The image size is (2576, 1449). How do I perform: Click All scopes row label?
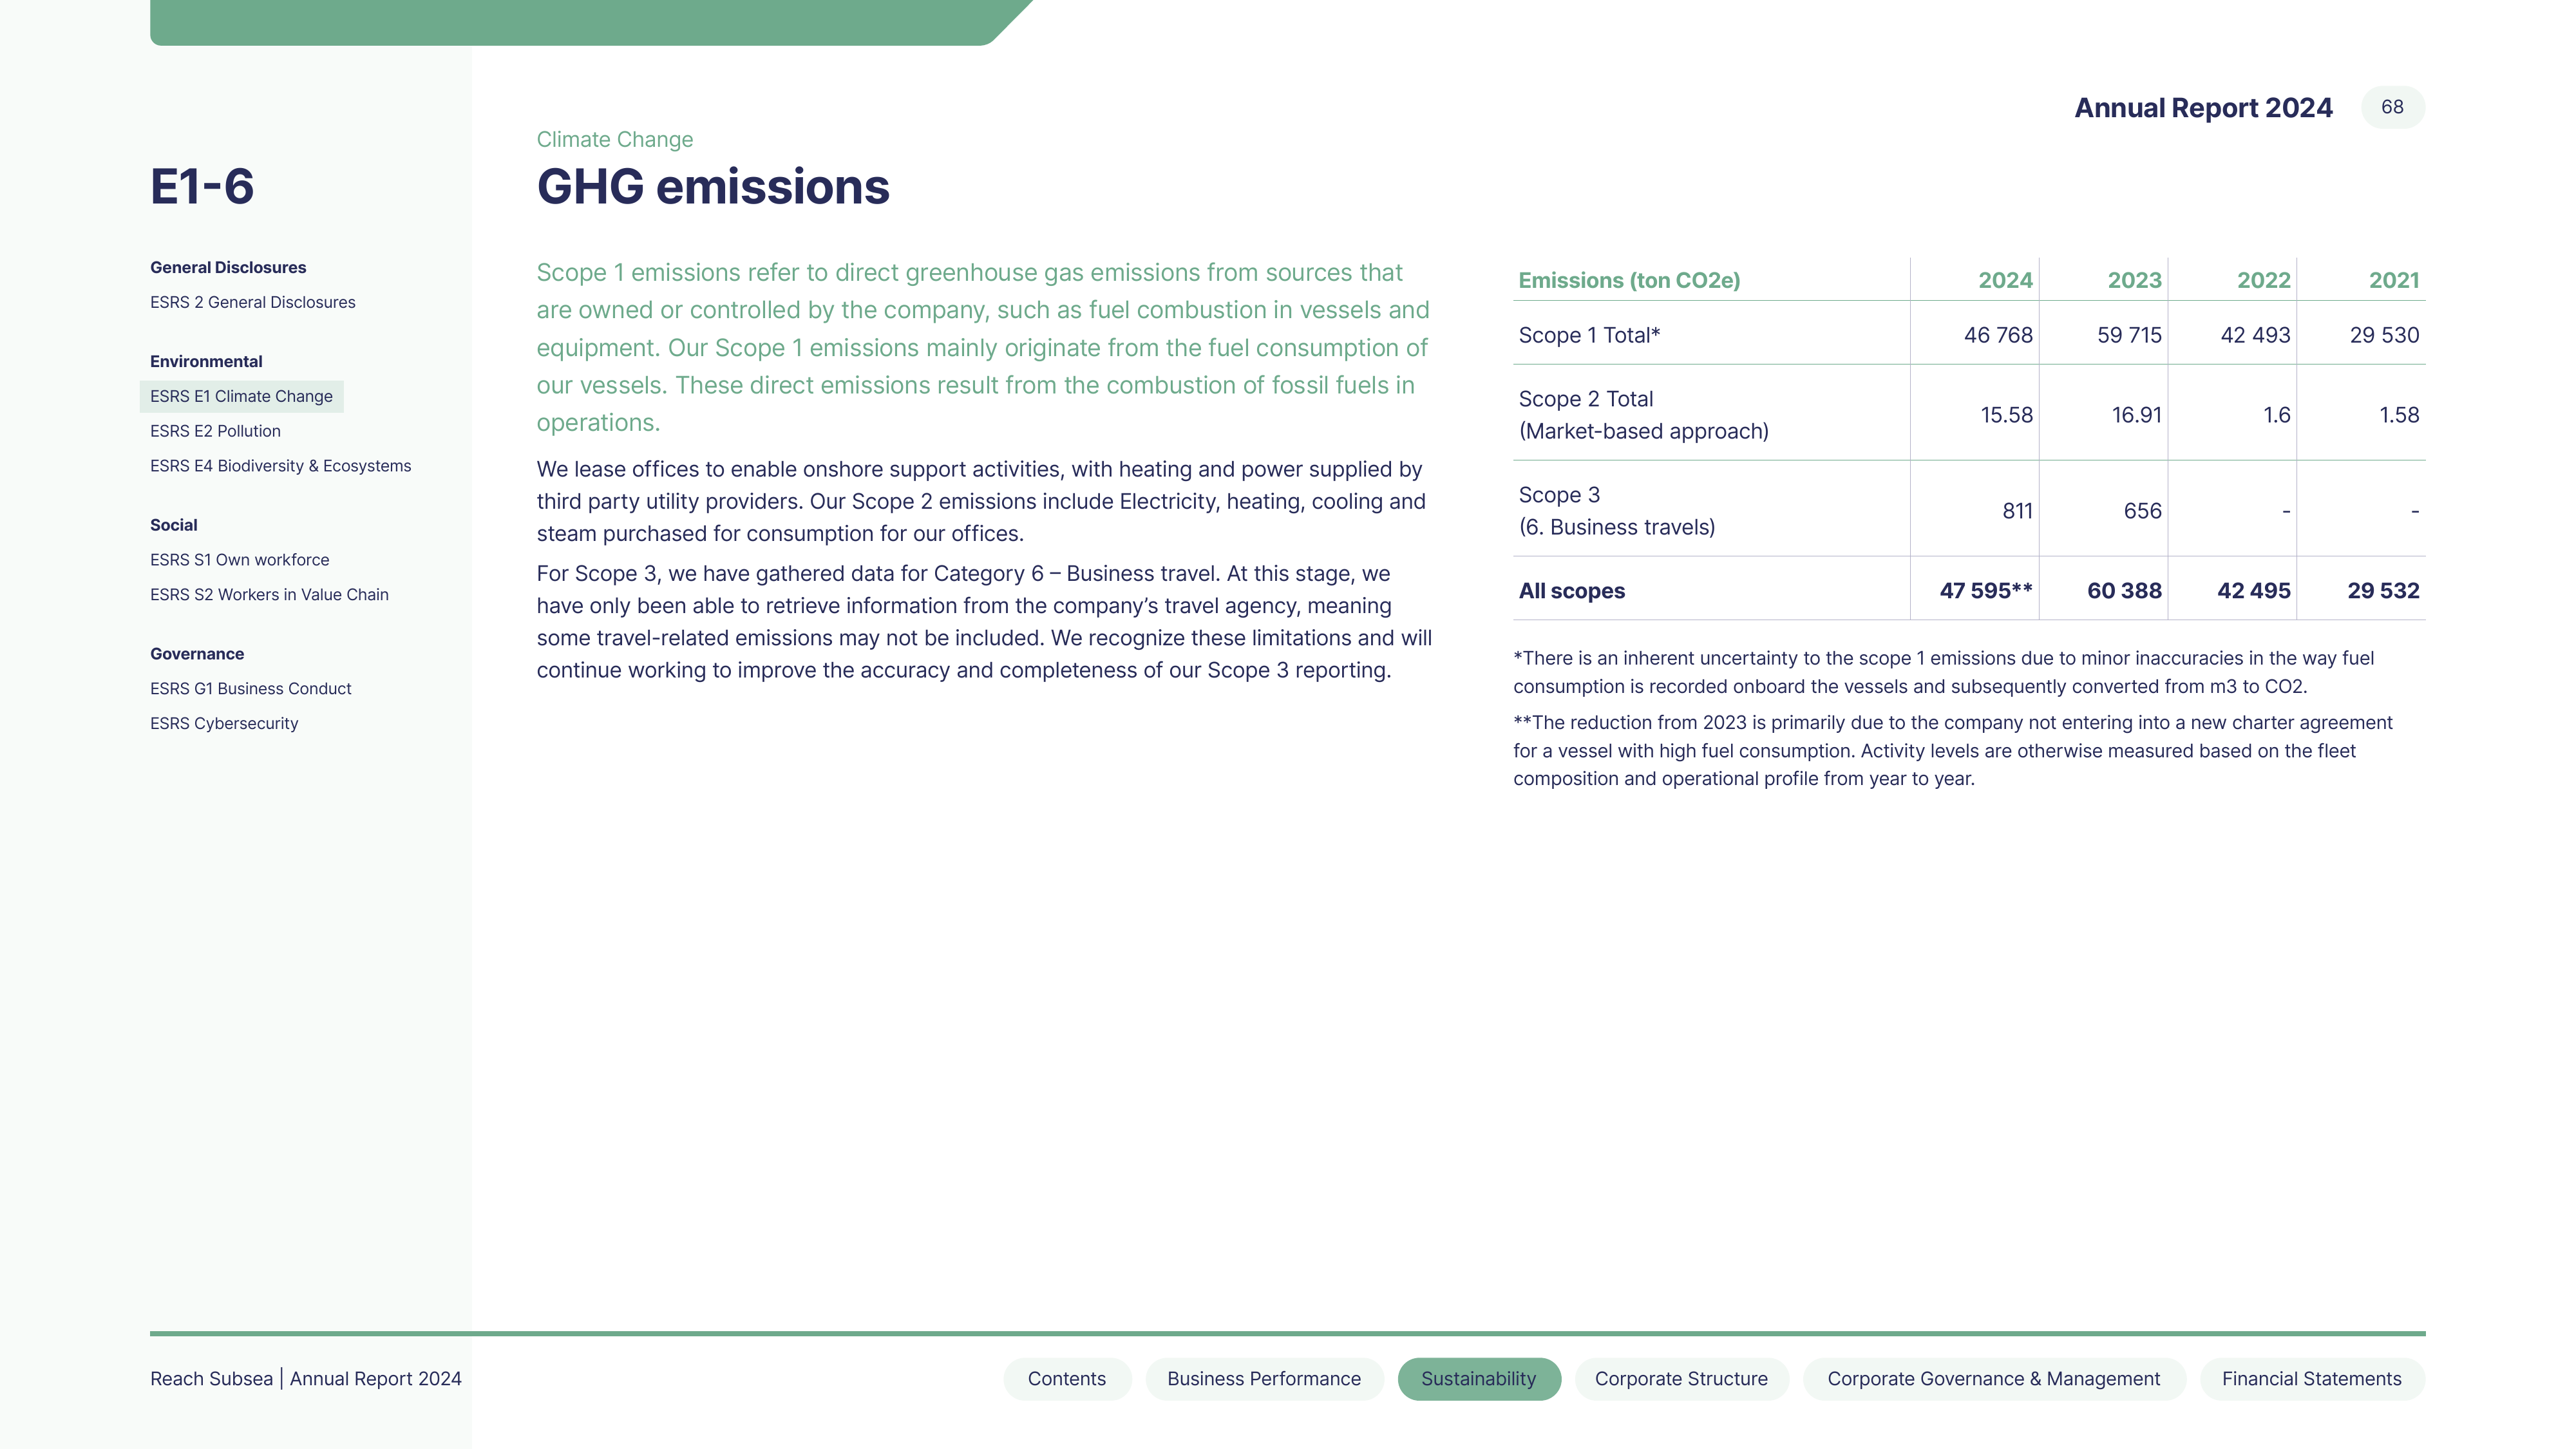point(1571,591)
